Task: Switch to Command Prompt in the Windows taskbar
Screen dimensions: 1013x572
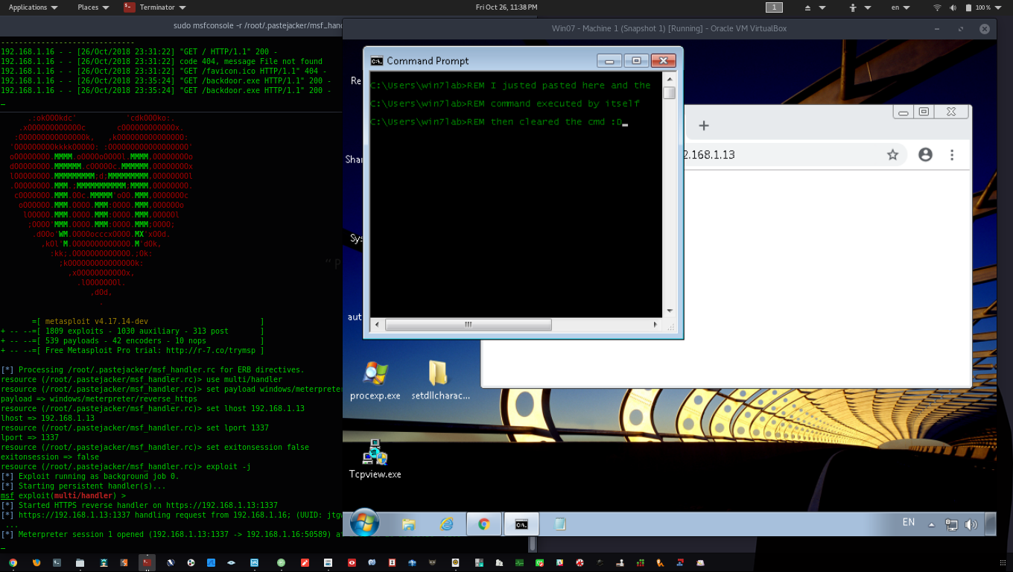Action: click(x=522, y=524)
